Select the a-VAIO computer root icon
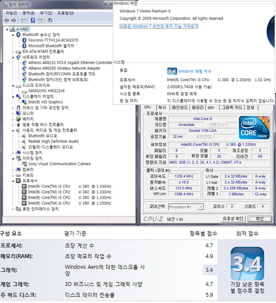The height and width of the screenshot is (303, 276). (x=12, y=29)
